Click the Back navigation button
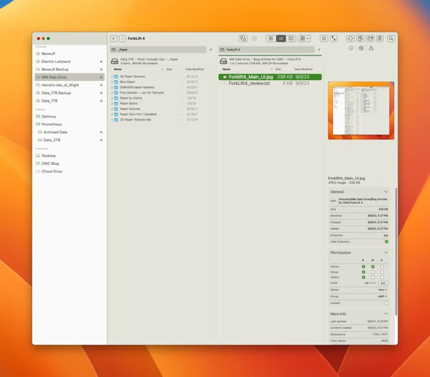The image size is (430, 377). [113, 38]
